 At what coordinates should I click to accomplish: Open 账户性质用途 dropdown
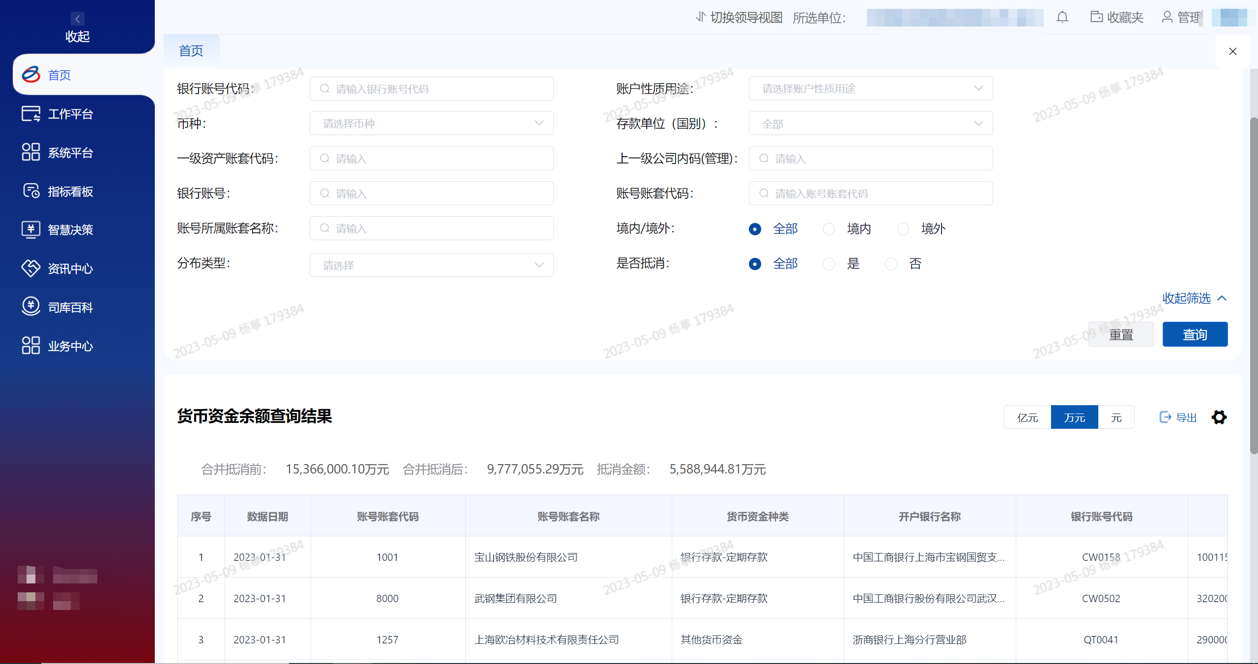871,88
